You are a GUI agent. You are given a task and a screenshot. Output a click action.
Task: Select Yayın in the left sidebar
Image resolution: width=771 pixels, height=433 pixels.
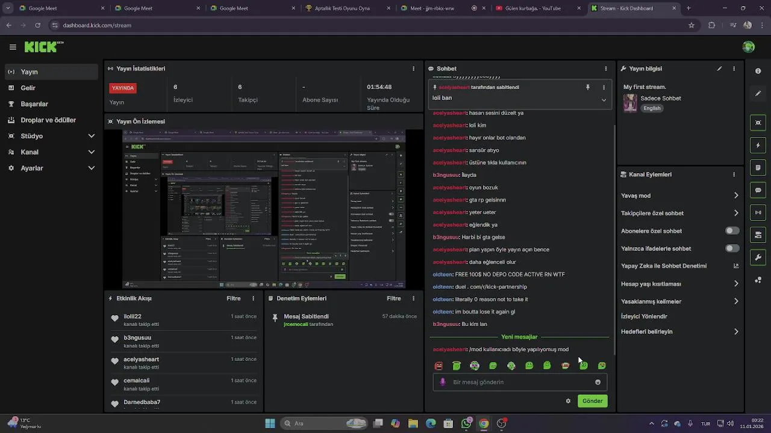52,72
